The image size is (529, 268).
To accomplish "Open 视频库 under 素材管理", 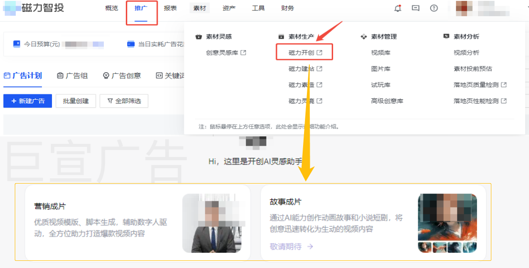I will (x=381, y=52).
